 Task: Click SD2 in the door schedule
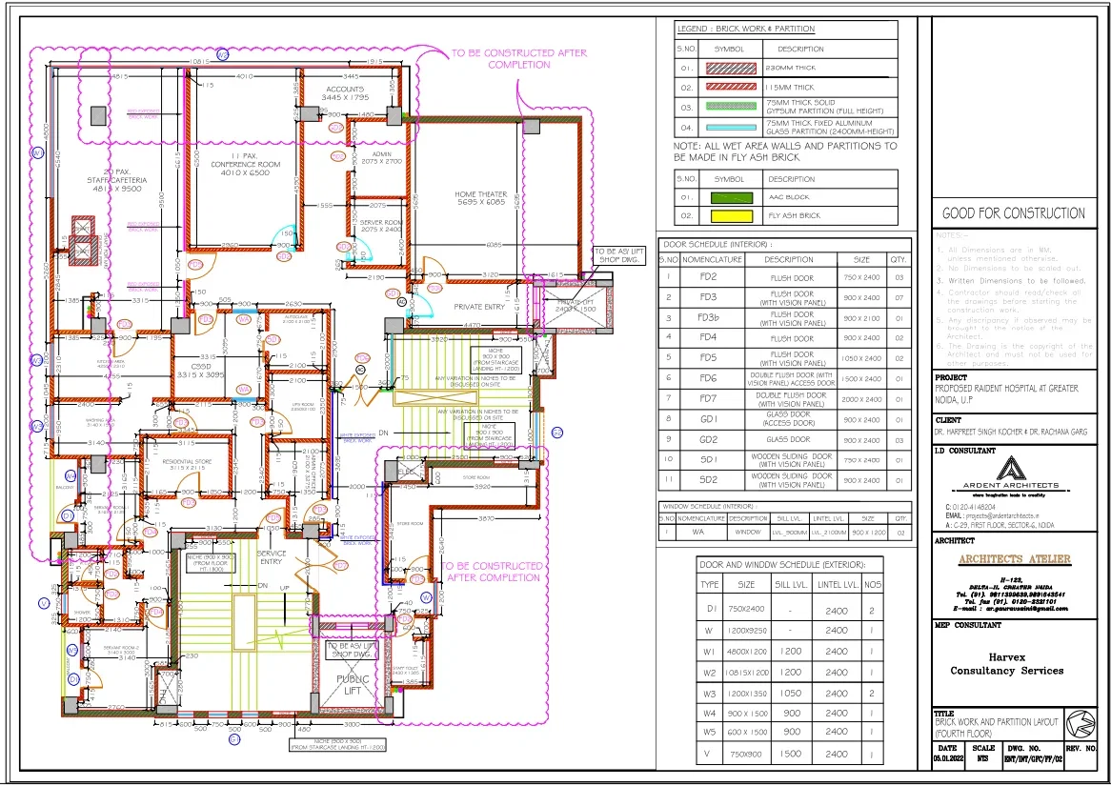708,480
